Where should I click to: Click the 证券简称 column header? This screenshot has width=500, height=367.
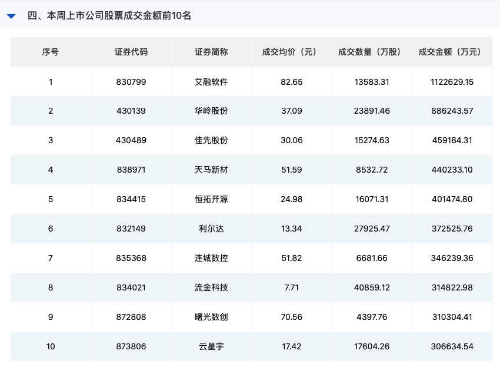point(211,52)
